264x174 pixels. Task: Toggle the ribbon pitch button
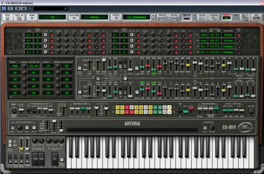coord(205,128)
